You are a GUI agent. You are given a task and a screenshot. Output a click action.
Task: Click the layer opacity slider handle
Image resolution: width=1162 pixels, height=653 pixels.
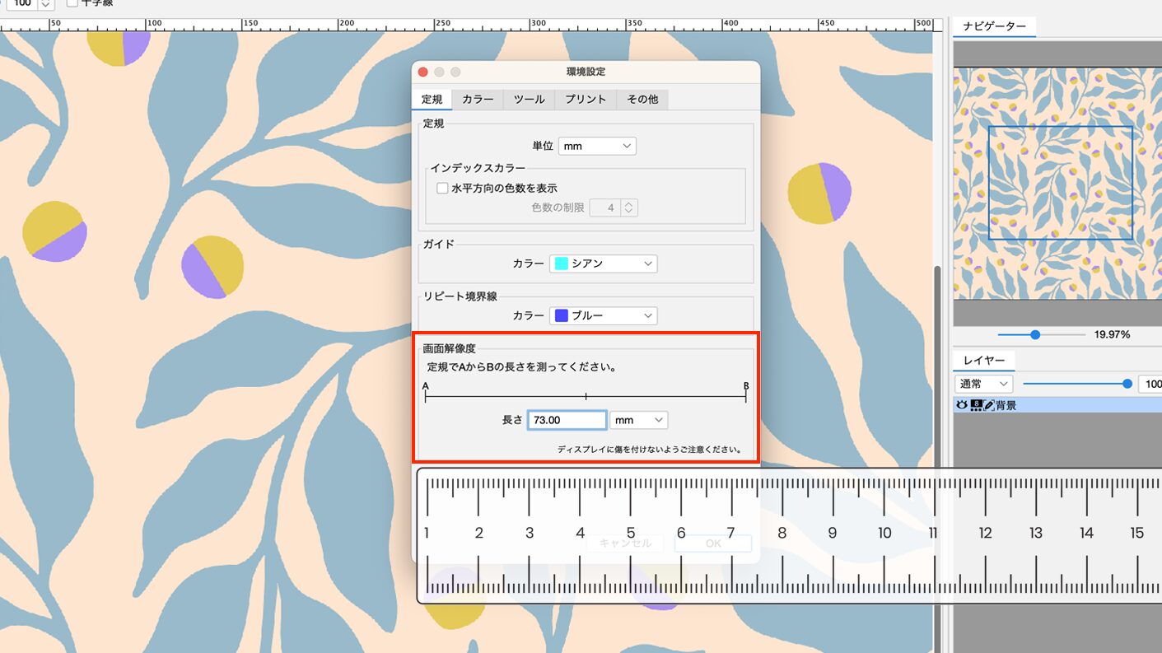(1127, 384)
